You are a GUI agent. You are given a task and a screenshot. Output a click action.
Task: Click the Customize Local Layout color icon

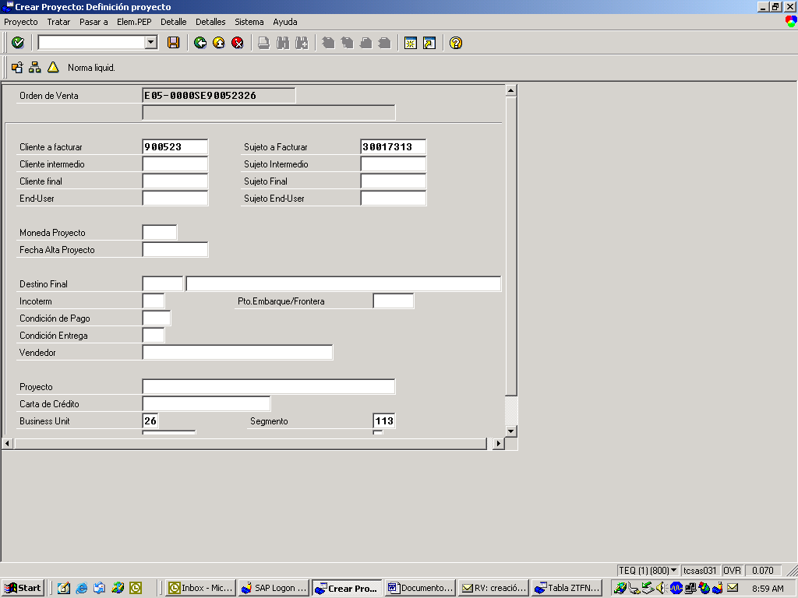coord(791,21)
